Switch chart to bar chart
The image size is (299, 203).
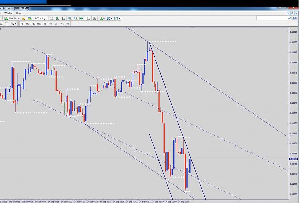pyautogui.click(x=52, y=19)
